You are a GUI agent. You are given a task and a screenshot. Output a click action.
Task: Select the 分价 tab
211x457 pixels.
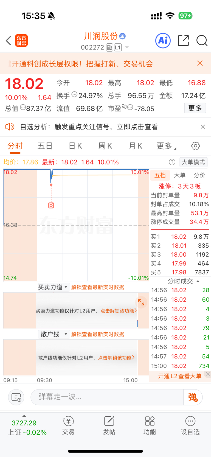click(x=199, y=175)
